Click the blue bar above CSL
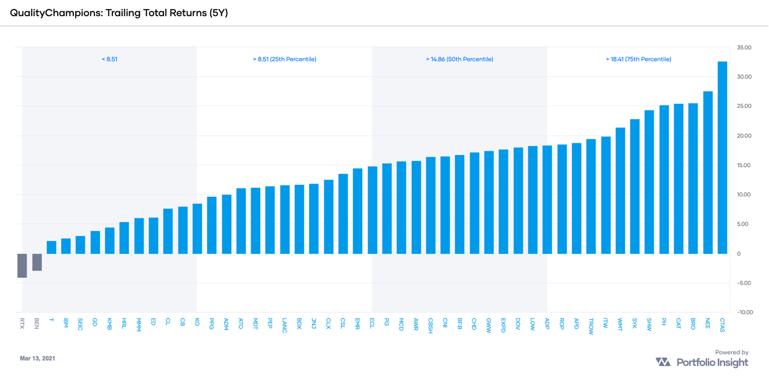 coord(343,214)
